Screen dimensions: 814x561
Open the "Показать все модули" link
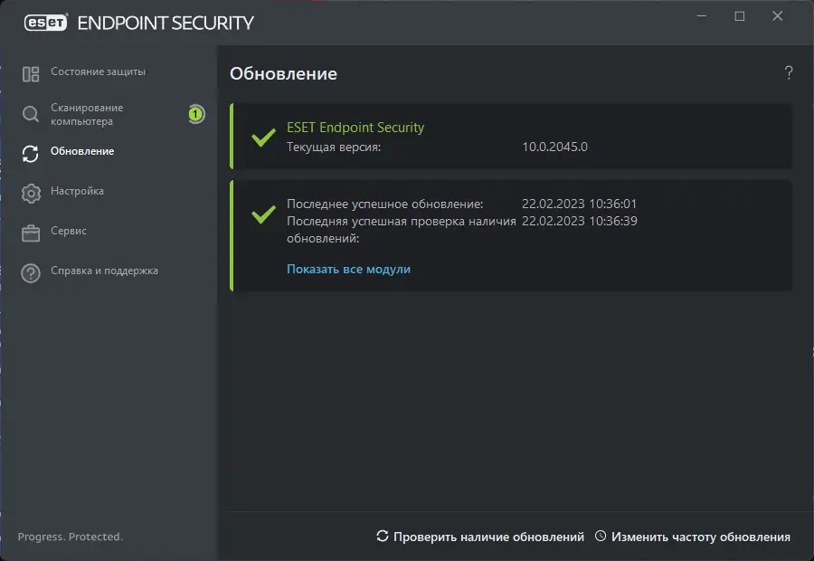348,269
